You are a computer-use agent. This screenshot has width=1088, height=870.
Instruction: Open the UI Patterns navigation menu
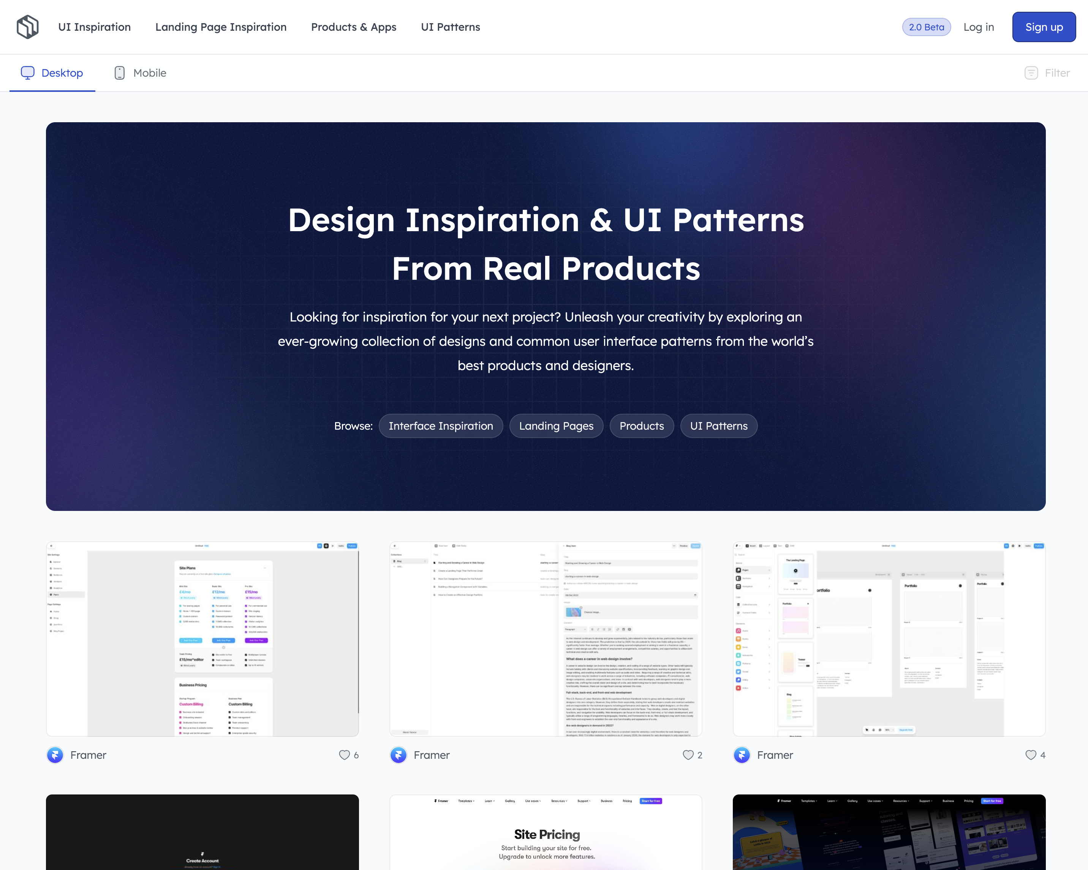point(449,27)
